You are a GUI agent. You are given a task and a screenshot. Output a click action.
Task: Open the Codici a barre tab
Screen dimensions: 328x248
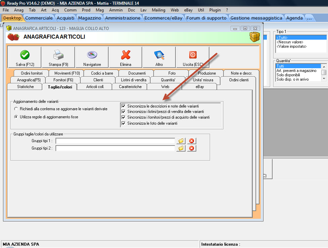pos(102,73)
